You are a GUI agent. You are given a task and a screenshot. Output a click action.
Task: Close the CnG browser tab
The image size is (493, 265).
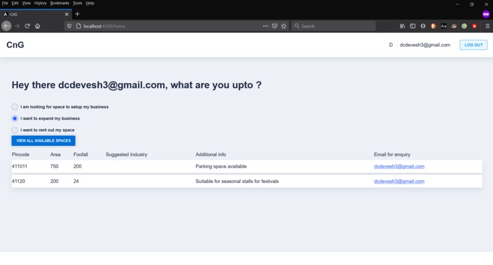coord(67,14)
